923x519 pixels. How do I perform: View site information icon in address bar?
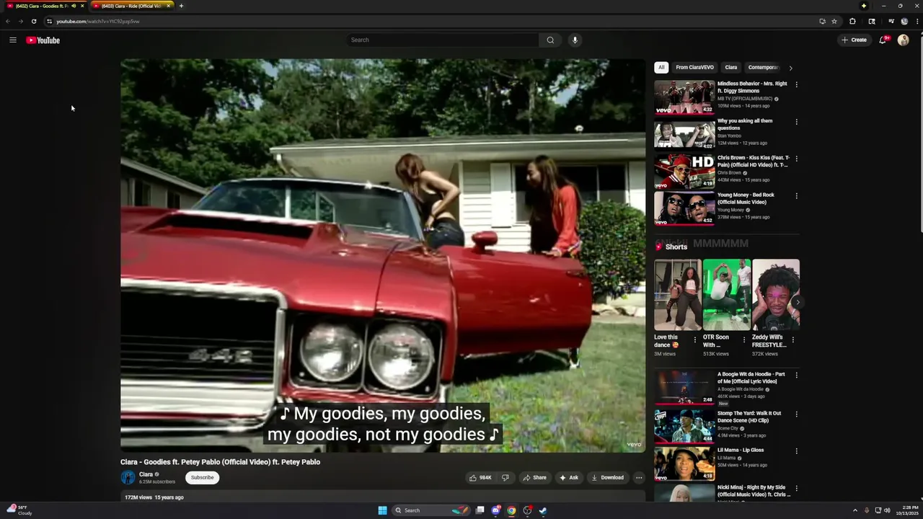point(49,22)
